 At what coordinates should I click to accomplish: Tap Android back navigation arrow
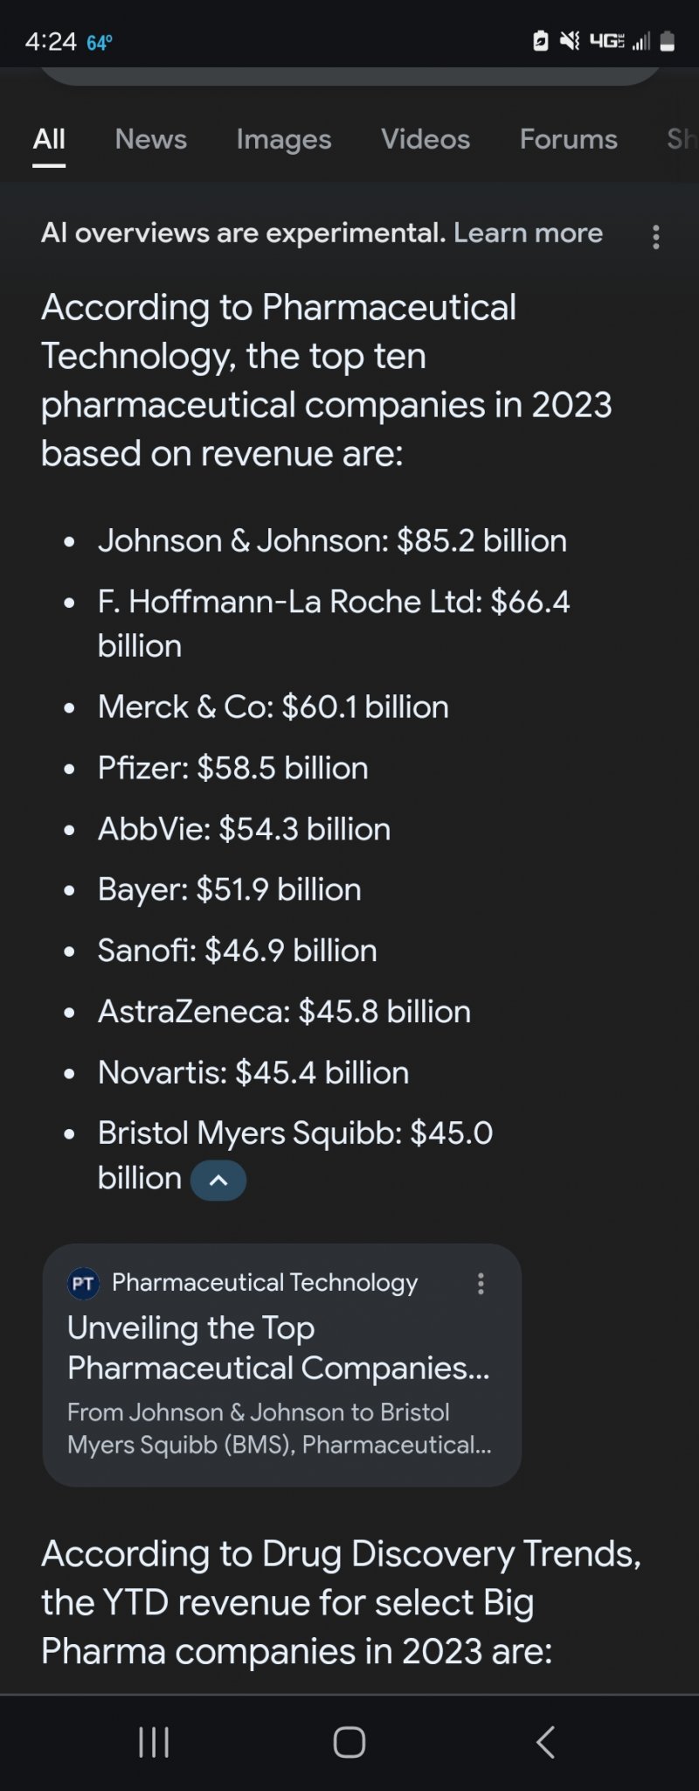[x=545, y=1742]
